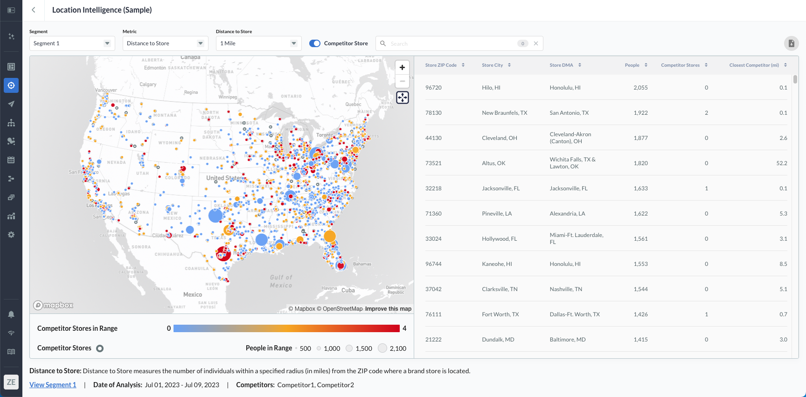Open the Metric Distance to Store dropdown
This screenshot has height=397, width=806.
(x=165, y=43)
